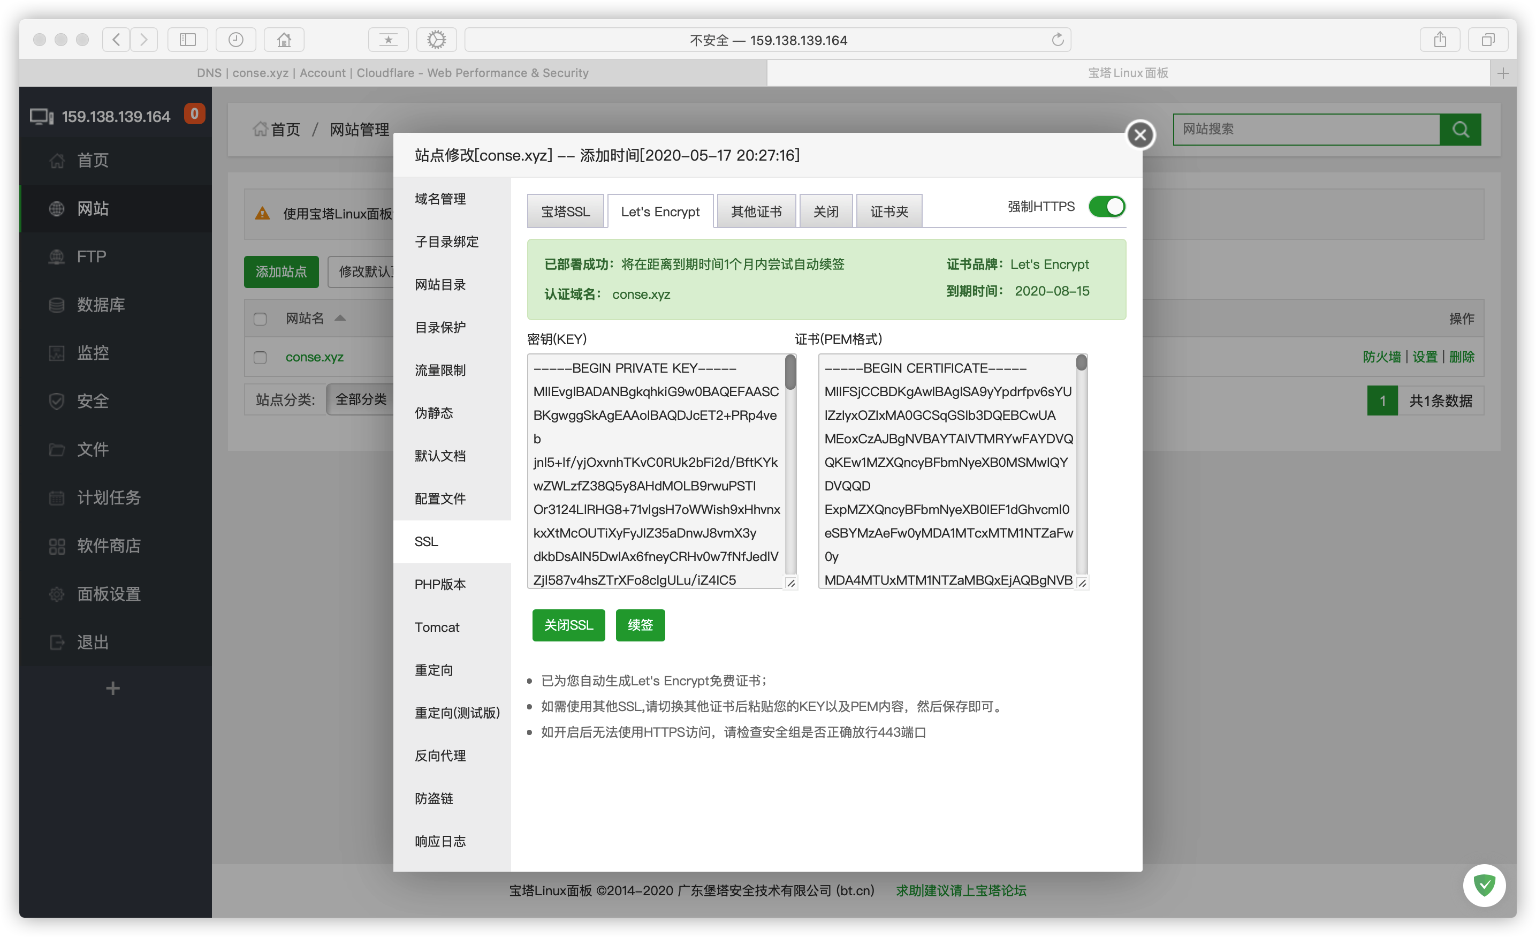
Task: Open the conse.xyz site link
Action: [x=314, y=357]
